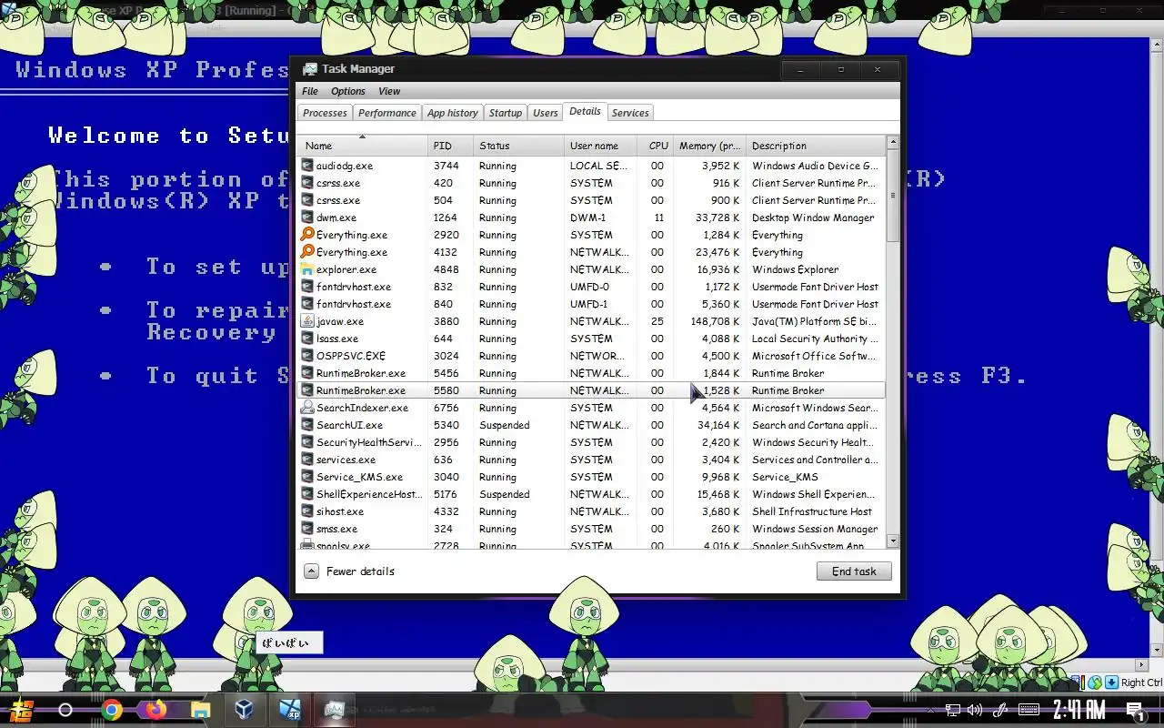1164x728 pixels.
Task: Sort by the Description column header
Action: click(x=816, y=146)
